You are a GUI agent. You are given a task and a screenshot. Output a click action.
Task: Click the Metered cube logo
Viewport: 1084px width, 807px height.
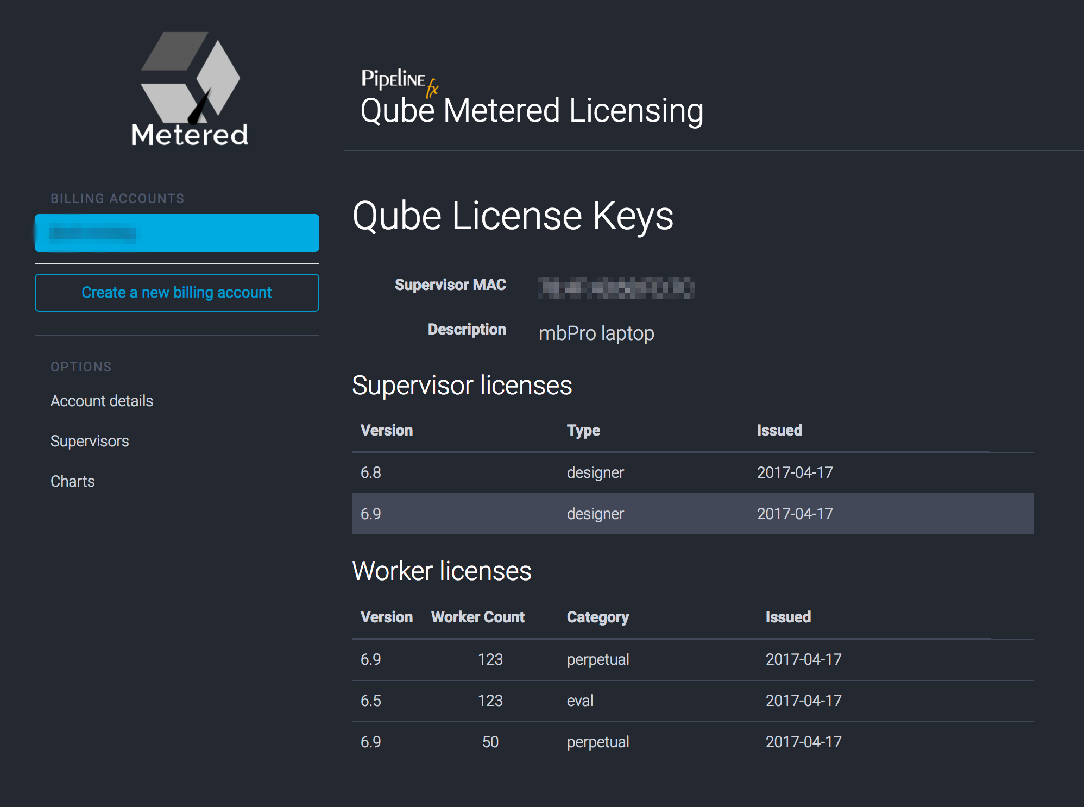click(x=190, y=89)
